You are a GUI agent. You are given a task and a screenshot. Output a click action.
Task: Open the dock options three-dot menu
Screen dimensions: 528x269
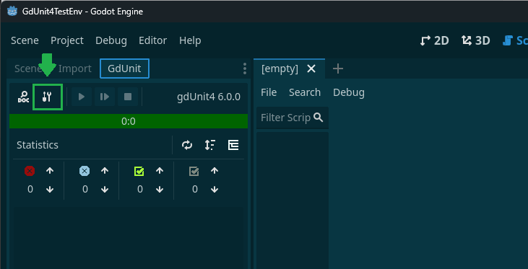click(x=245, y=69)
